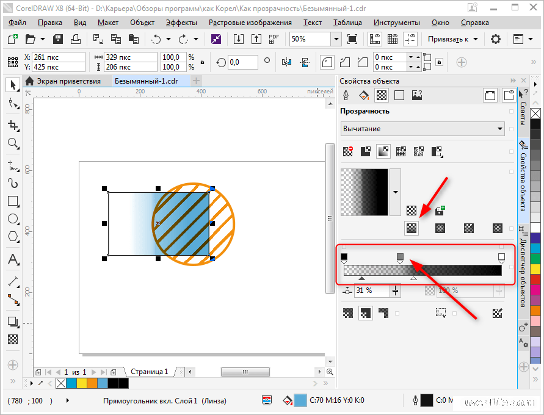
Task: Pick the yellow swatch in document palette
Action: click(x=82, y=383)
